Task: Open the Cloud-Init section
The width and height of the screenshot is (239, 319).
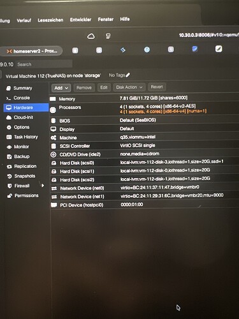Action: tap(23, 117)
